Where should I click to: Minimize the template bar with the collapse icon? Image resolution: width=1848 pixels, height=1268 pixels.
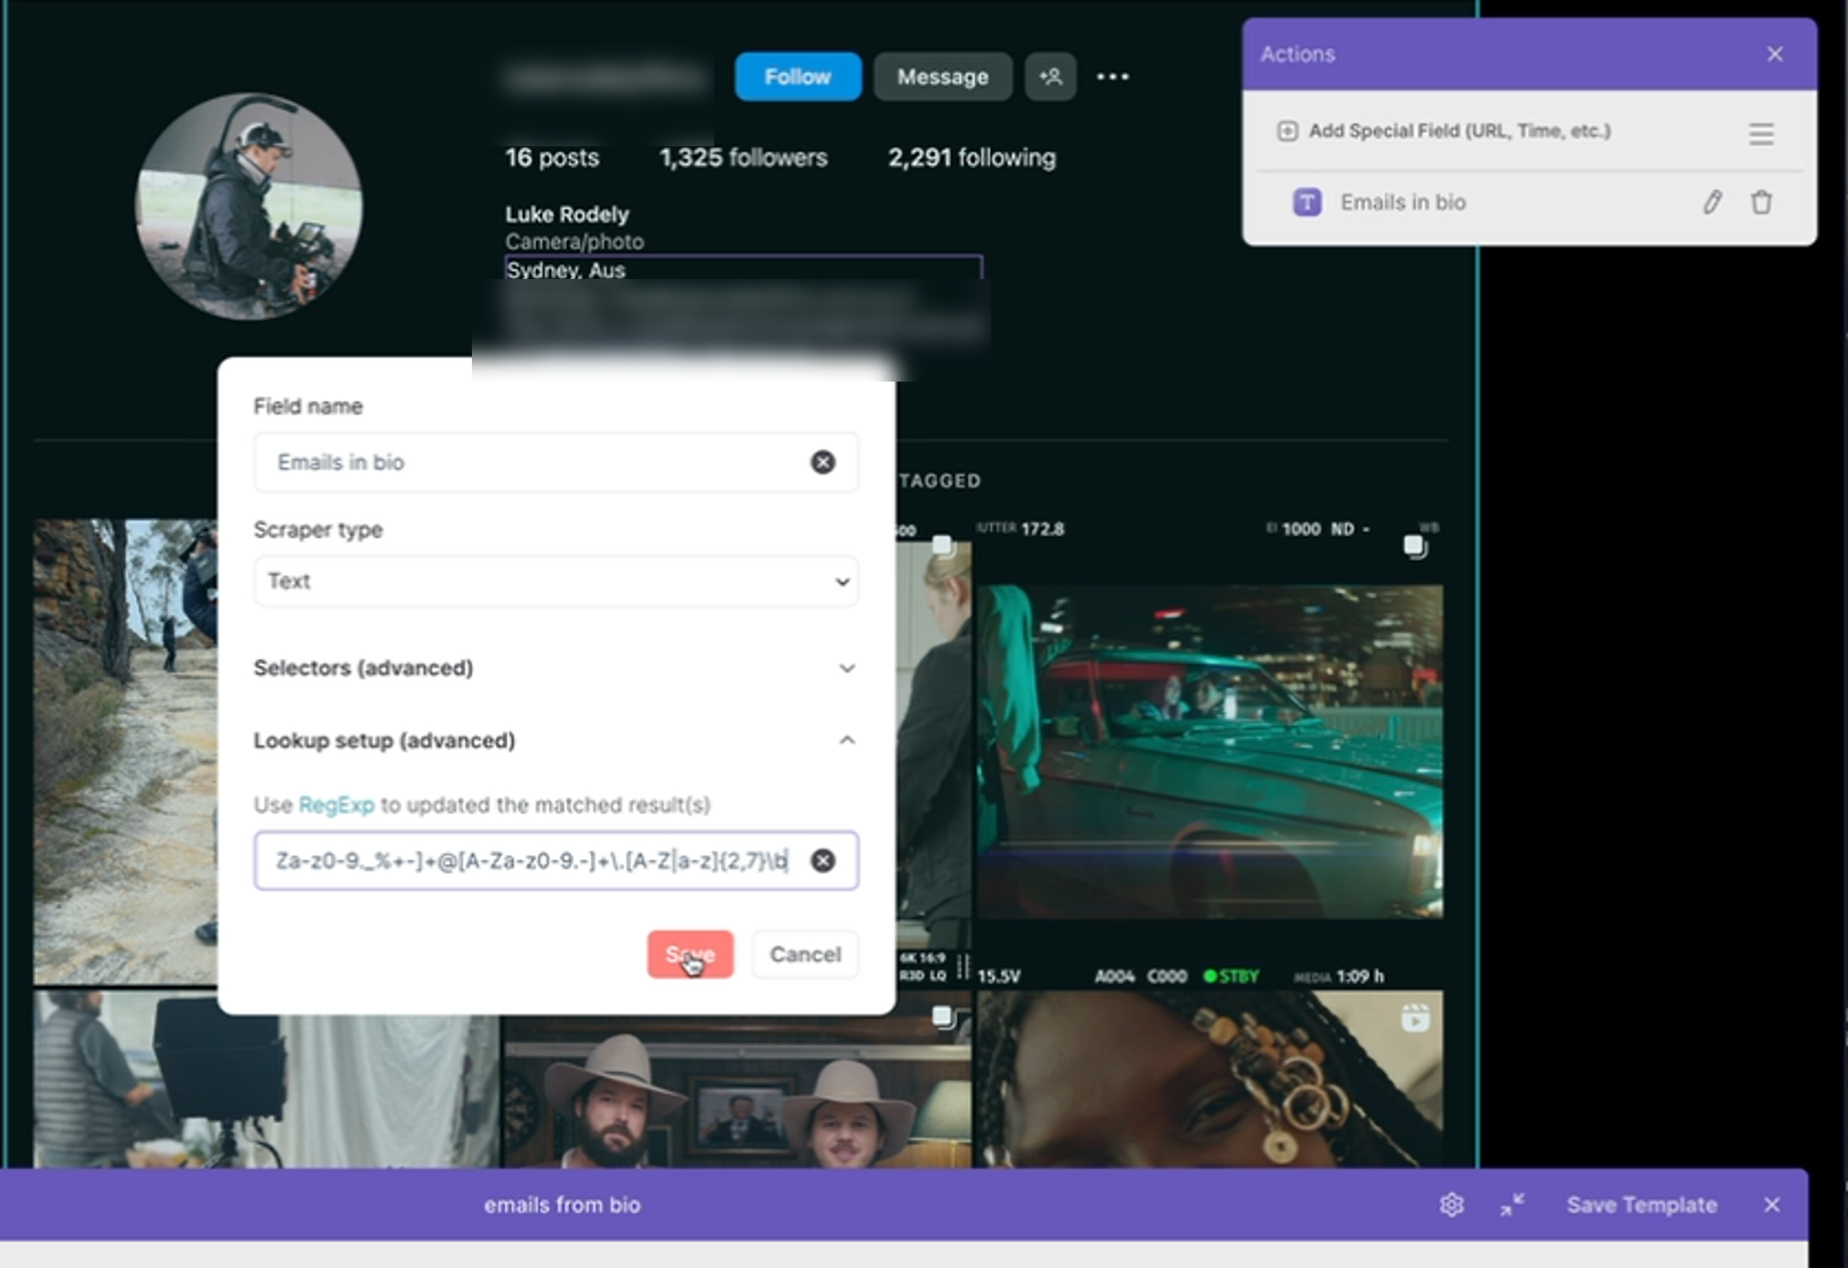(x=1513, y=1205)
